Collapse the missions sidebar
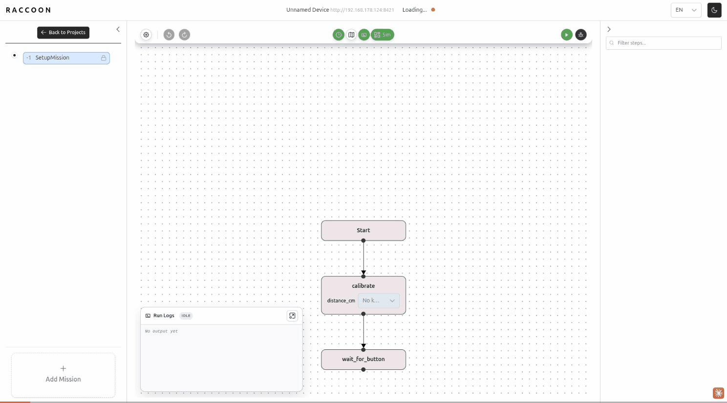Screen dimensions: 727x403 pyautogui.click(x=118, y=29)
